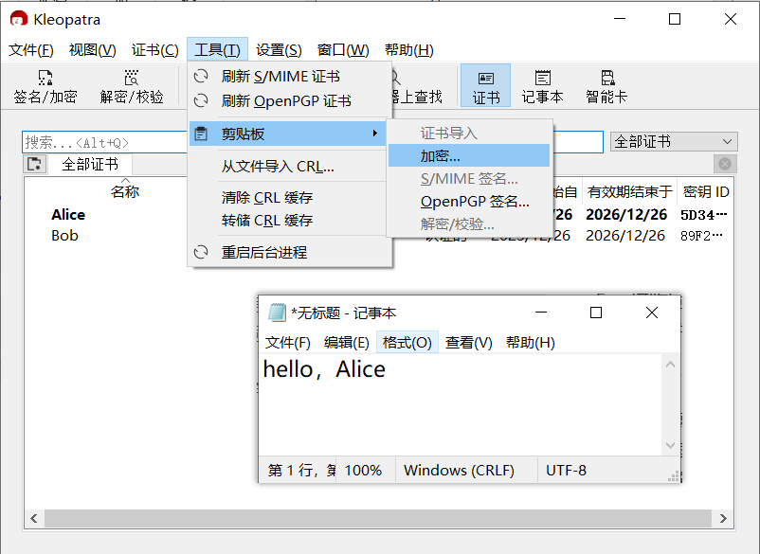Image resolution: width=760 pixels, height=554 pixels.
Task: Click the clipboard icon next to 剪贴板
Action: (201, 134)
